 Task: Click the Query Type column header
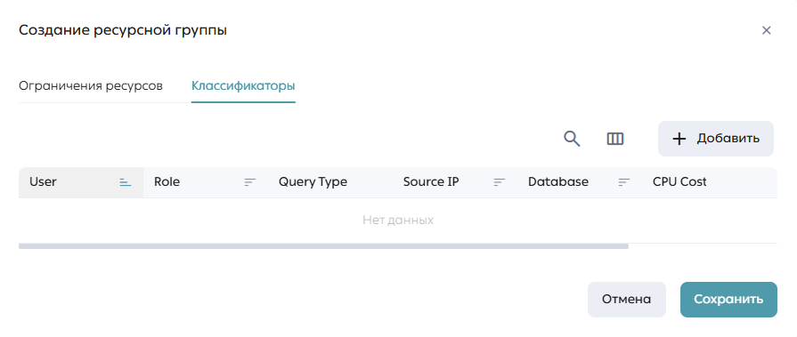pyautogui.click(x=329, y=182)
